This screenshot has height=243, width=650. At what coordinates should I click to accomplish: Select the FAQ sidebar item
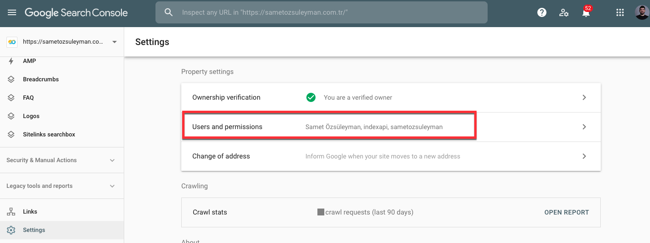pyautogui.click(x=62, y=98)
